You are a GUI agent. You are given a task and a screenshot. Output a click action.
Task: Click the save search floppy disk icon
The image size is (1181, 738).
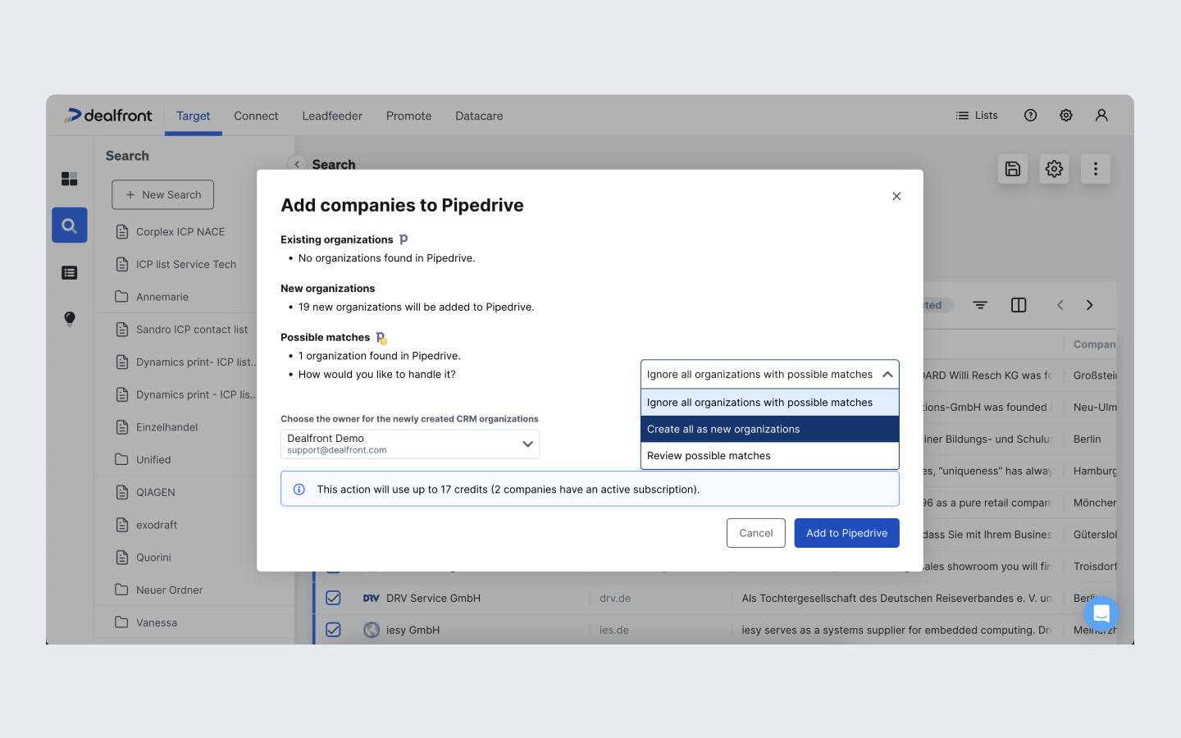[x=1013, y=169]
